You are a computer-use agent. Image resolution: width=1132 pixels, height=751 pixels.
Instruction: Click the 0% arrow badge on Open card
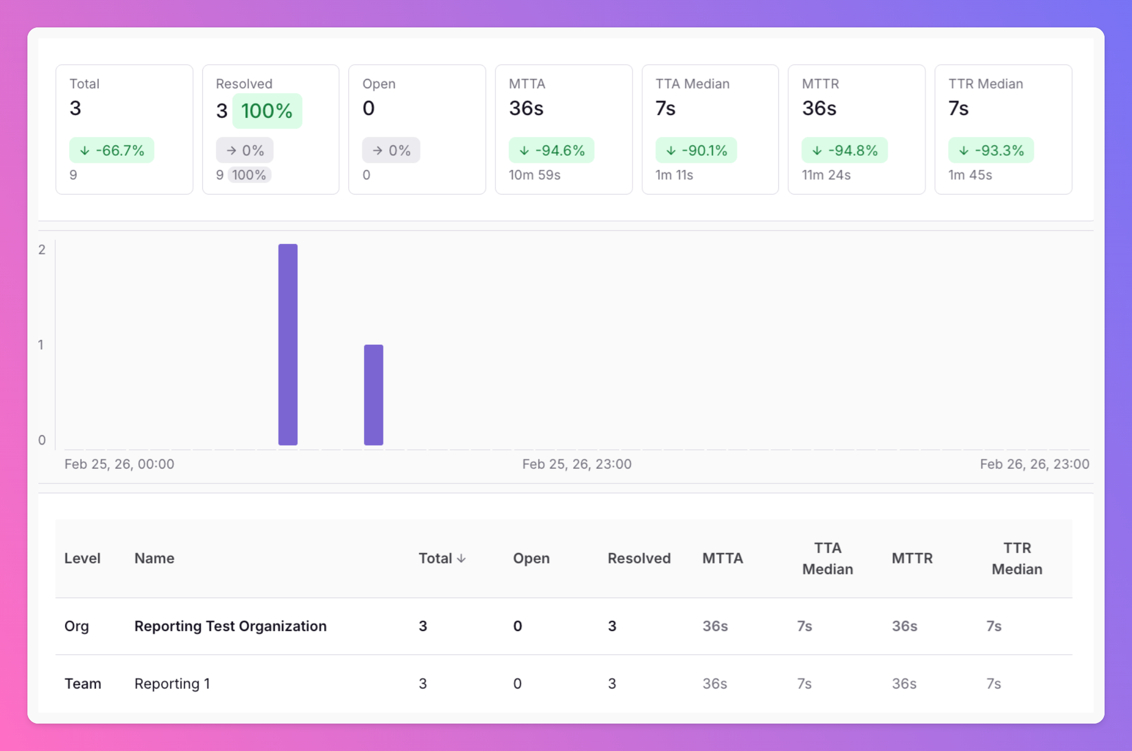[x=391, y=150]
